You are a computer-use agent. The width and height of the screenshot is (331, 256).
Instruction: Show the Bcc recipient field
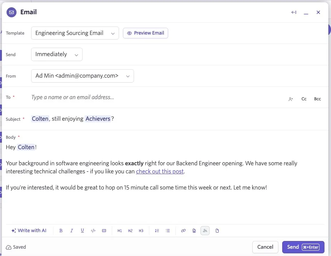tap(318, 99)
